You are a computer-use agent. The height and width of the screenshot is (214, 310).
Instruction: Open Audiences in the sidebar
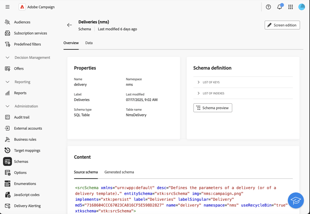(22, 22)
